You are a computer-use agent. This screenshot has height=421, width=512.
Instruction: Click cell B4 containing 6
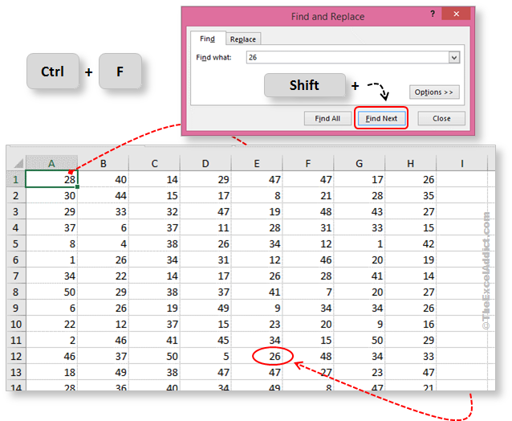click(104, 227)
